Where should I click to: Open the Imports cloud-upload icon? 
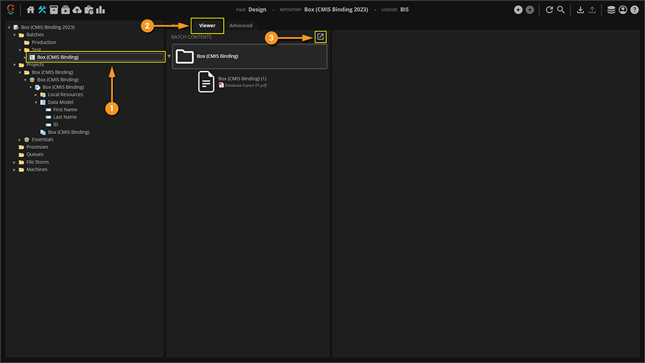click(77, 10)
